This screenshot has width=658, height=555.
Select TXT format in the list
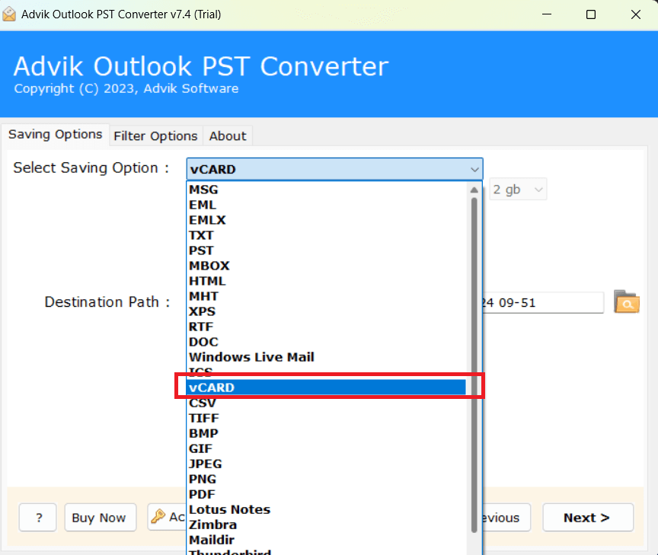[327, 235]
